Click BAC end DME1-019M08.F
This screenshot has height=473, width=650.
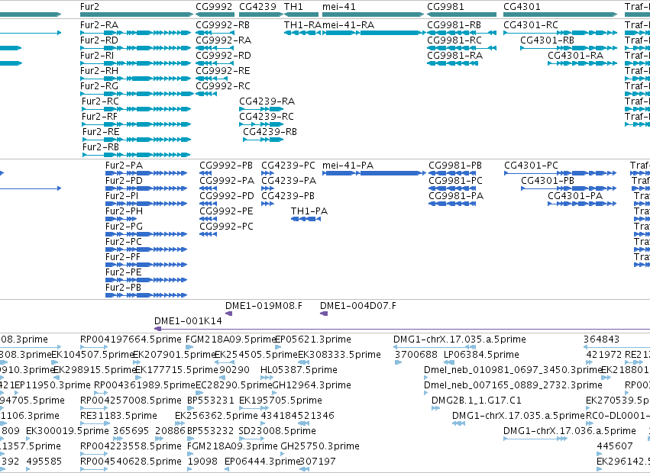click(264, 306)
